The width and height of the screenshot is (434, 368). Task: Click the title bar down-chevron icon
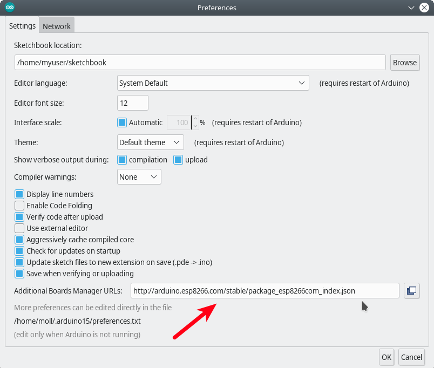(411, 8)
